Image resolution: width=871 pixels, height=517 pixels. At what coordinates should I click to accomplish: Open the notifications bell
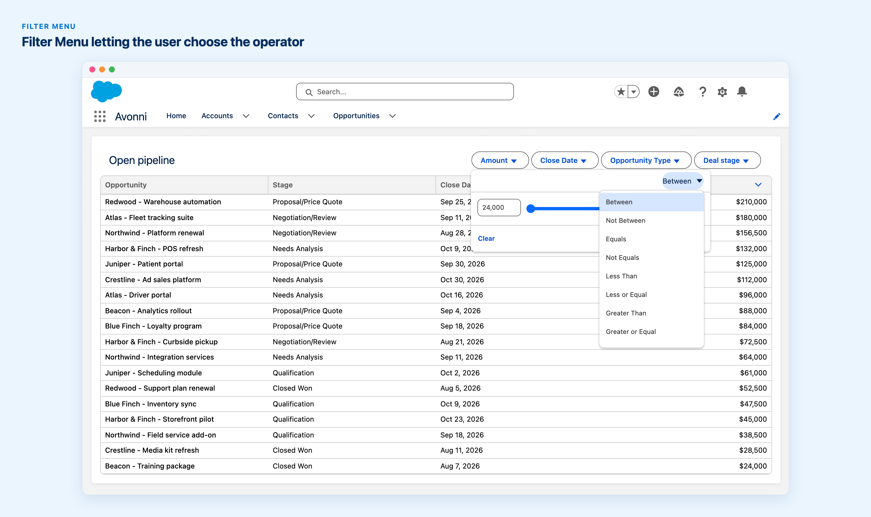(x=741, y=92)
